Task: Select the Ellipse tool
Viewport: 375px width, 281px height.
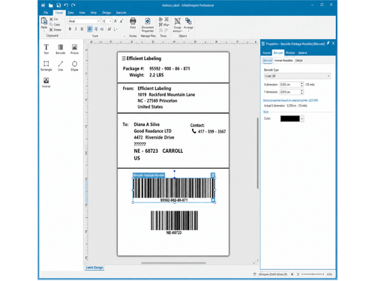Action: (74, 66)
